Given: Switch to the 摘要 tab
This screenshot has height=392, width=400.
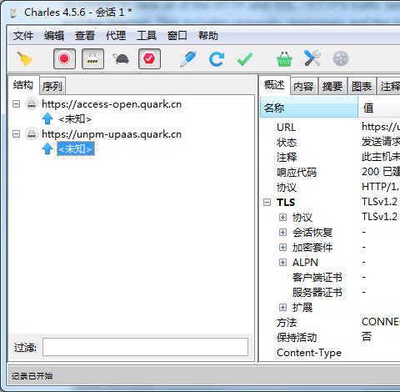Looking at the screenshot, I should pos(332,87).
